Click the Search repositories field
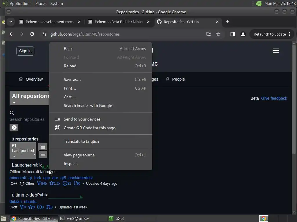Image resolution: width=297 pixels, height=222 pixels. 27,119
